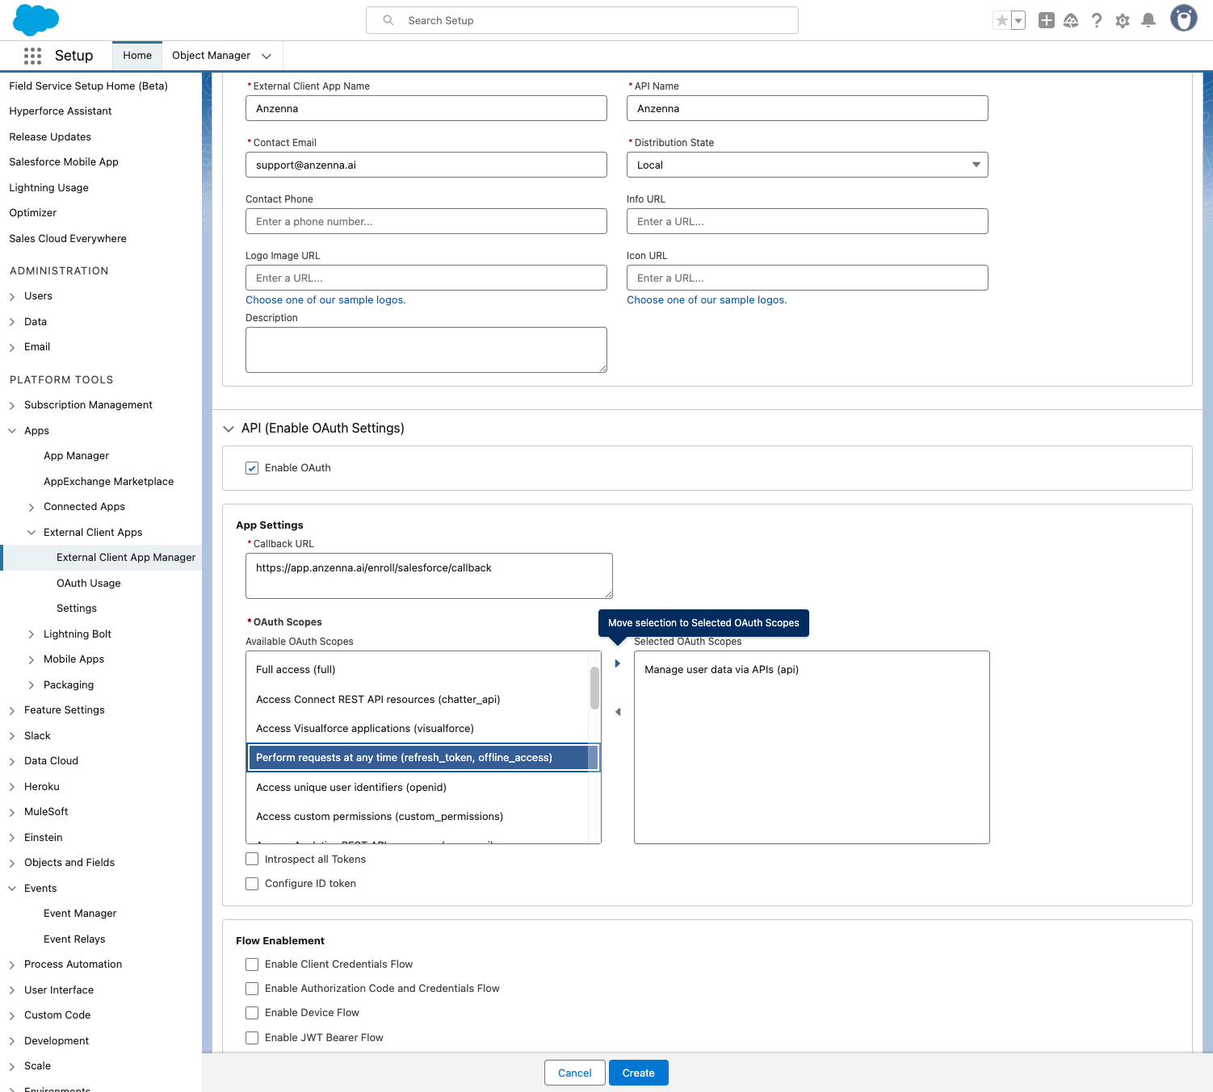Open the App Launcher grid icon
This screenshot has height=1092, width=1213.
point(32,56)
